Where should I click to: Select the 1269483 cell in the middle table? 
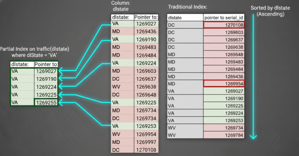pyautogui.click(x=146, y=47)
